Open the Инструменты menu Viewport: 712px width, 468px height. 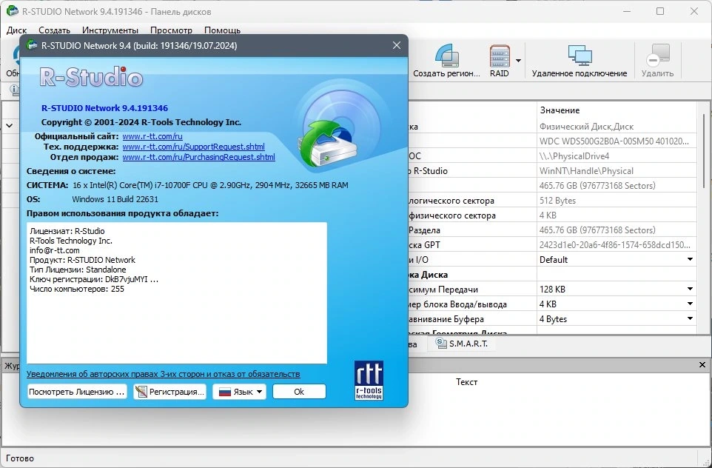click(x=110, y=30)
